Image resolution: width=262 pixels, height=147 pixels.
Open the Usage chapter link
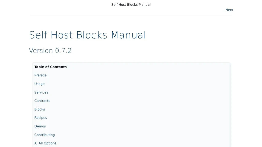click(39, 84)
